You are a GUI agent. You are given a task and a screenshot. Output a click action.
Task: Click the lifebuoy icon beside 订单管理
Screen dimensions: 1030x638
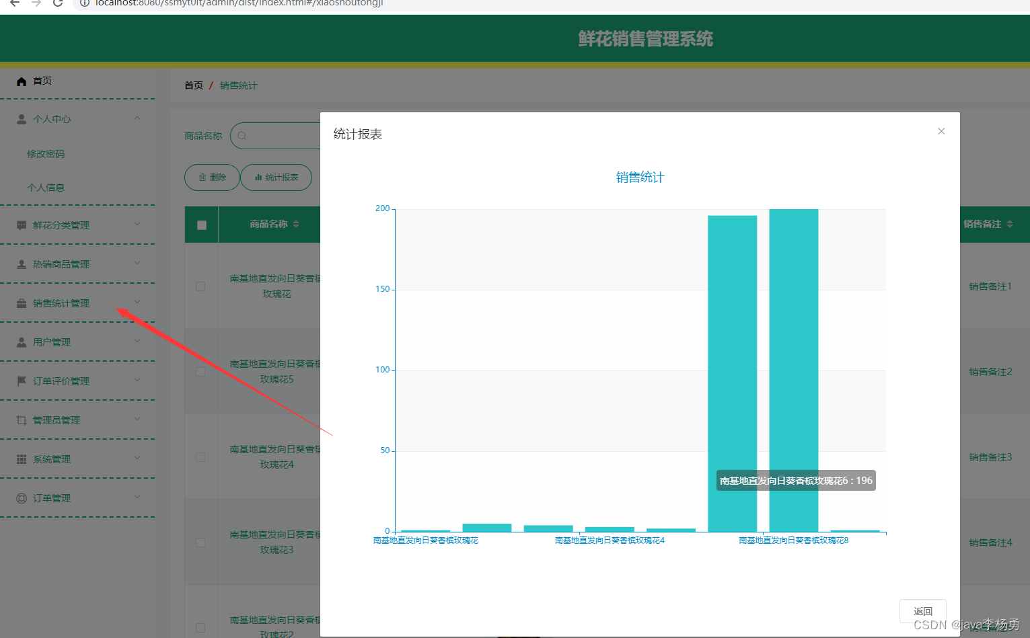pyautogui.click(x=22, y=498)
